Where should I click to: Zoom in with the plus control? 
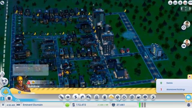point(186,7)
